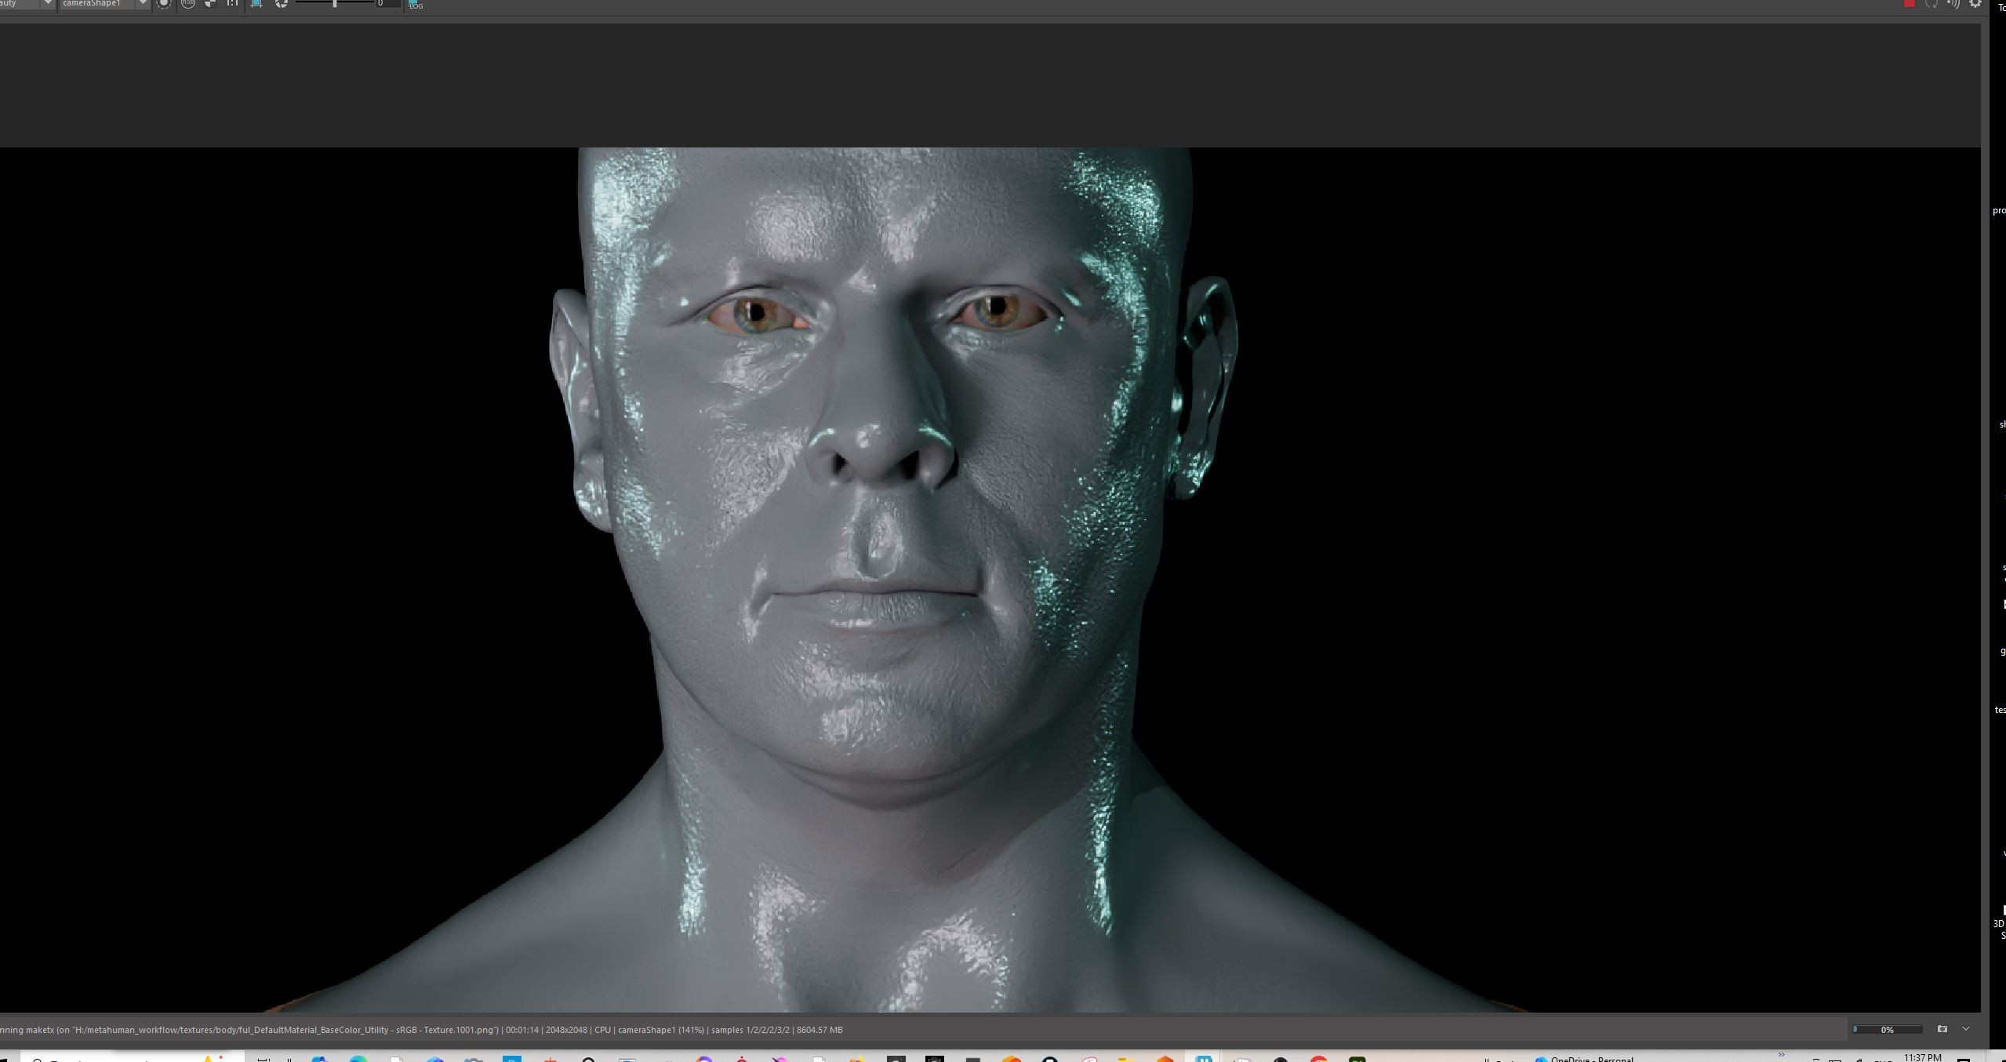The width and height of the screenshot is (2006, 1062).
Task: Open the cameraShape1 camera dropdown
Action: click(x=102, y=4)
